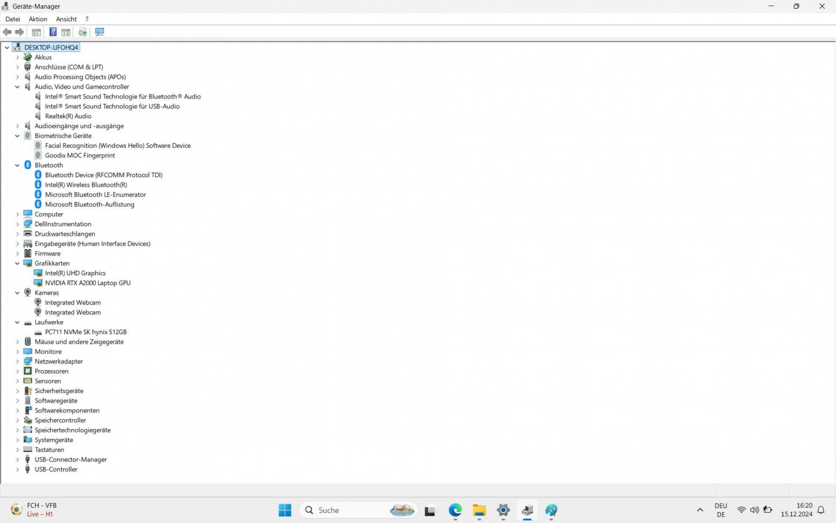Click the Windows Start button

(285, 510)
